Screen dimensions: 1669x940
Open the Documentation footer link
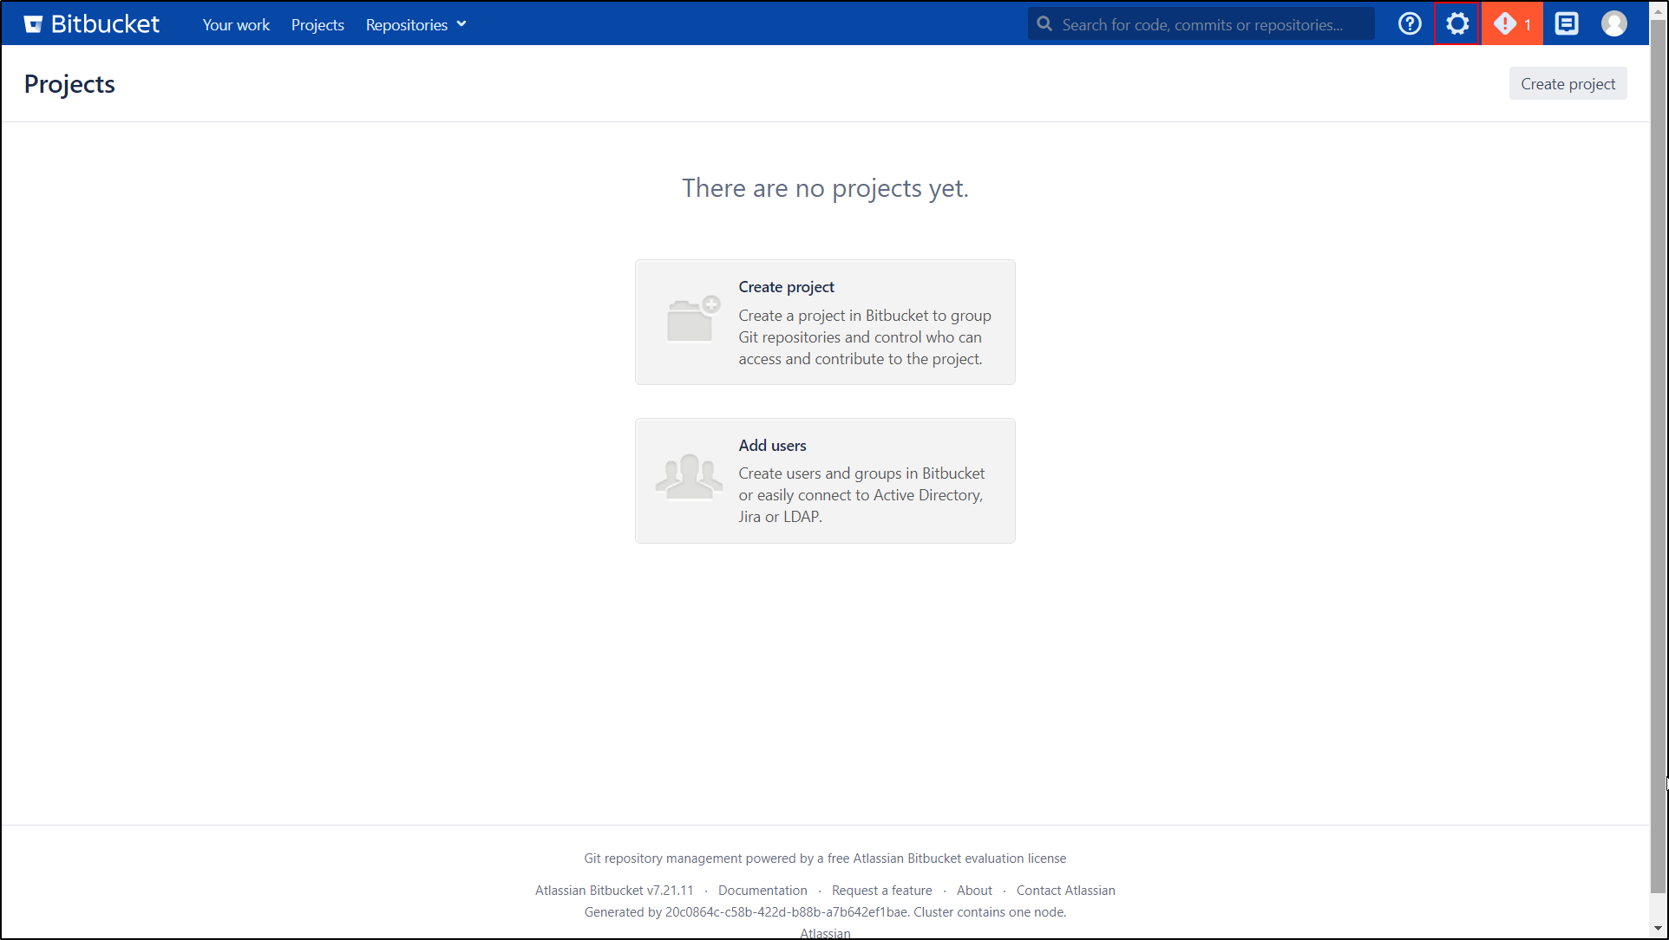click(x=763, y=890)
